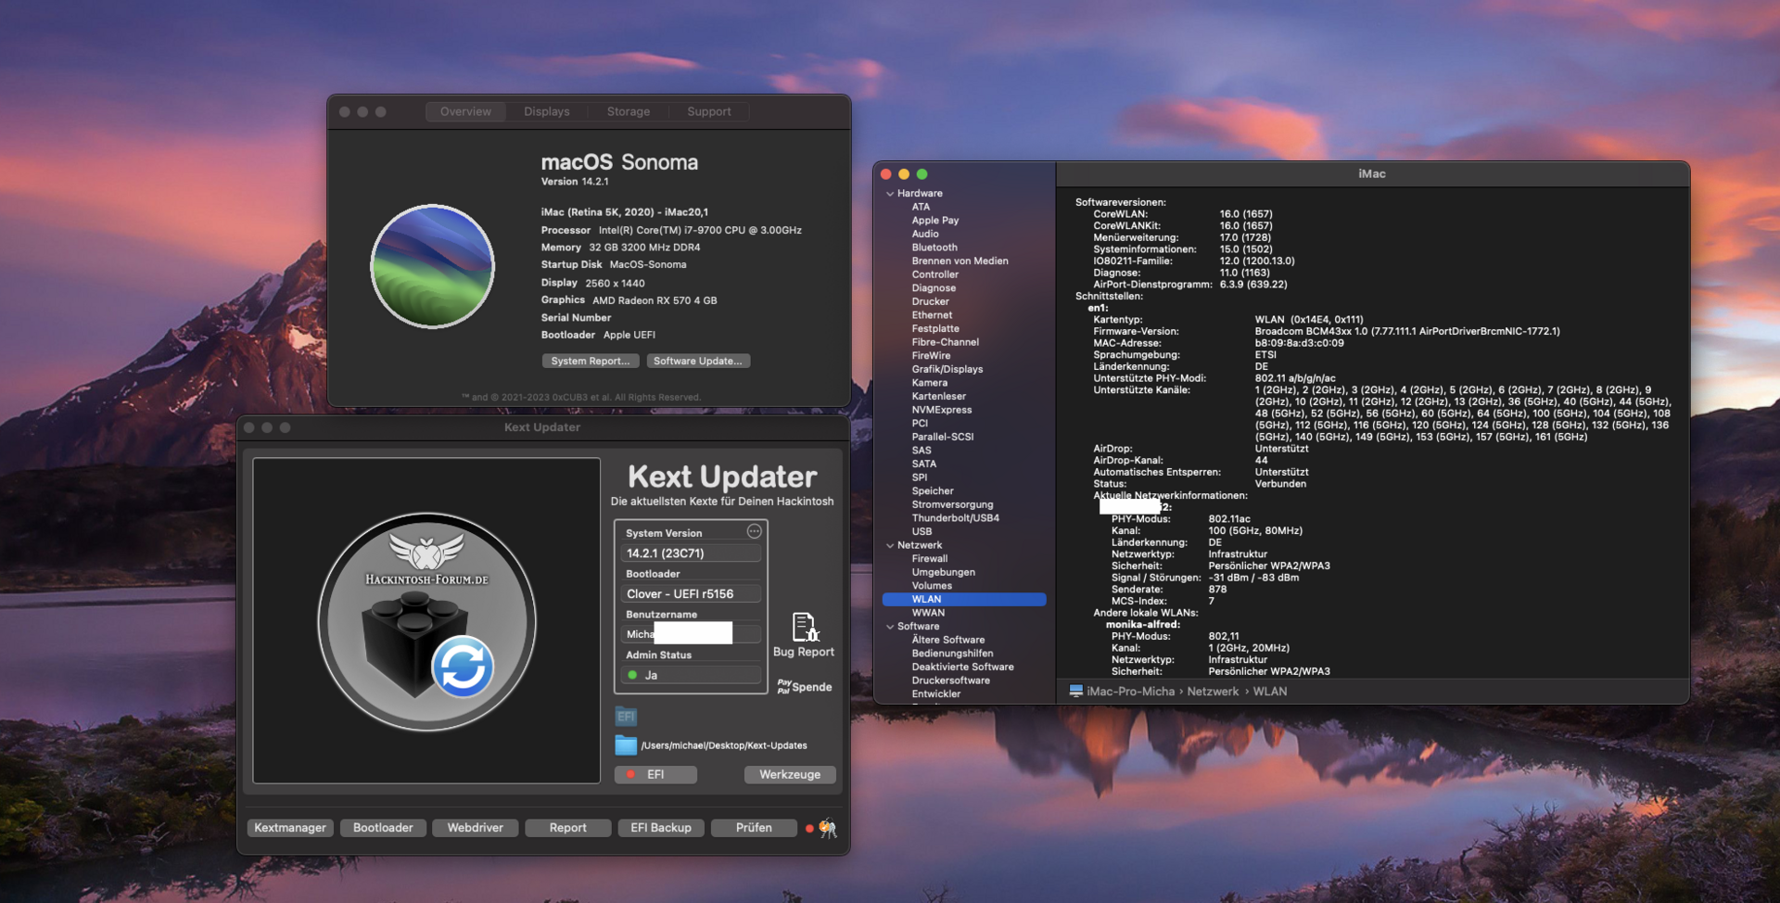1780x903 pixels.
Task: Select Audio in the Hardware list
Action: [925, 234]
